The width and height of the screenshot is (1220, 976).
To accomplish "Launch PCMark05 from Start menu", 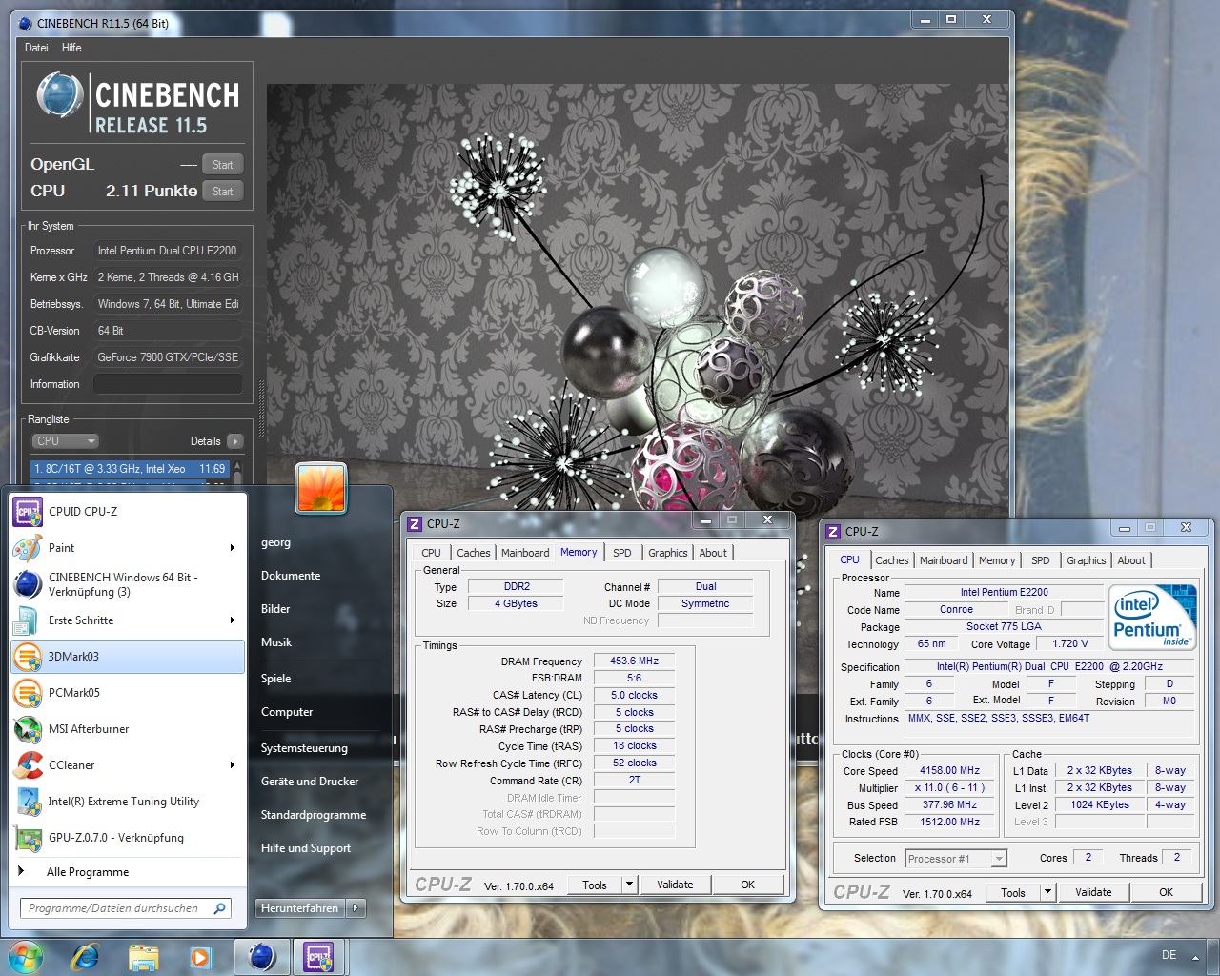I will click(x=128, y=693).
